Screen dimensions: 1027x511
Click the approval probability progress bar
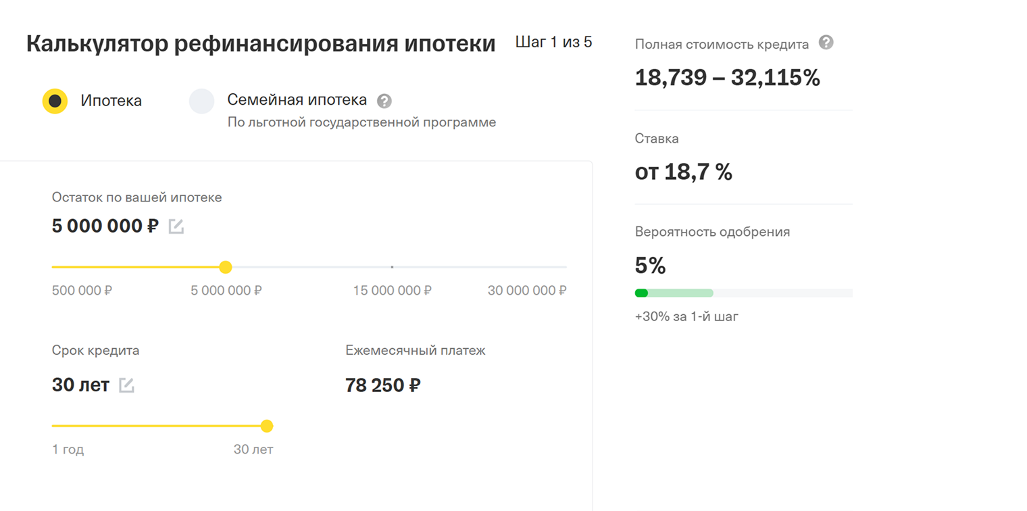click(x=743, y=293)
